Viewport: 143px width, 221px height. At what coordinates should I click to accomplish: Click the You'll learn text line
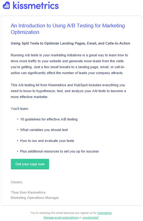pyautogui.click(x=20, y=109)
